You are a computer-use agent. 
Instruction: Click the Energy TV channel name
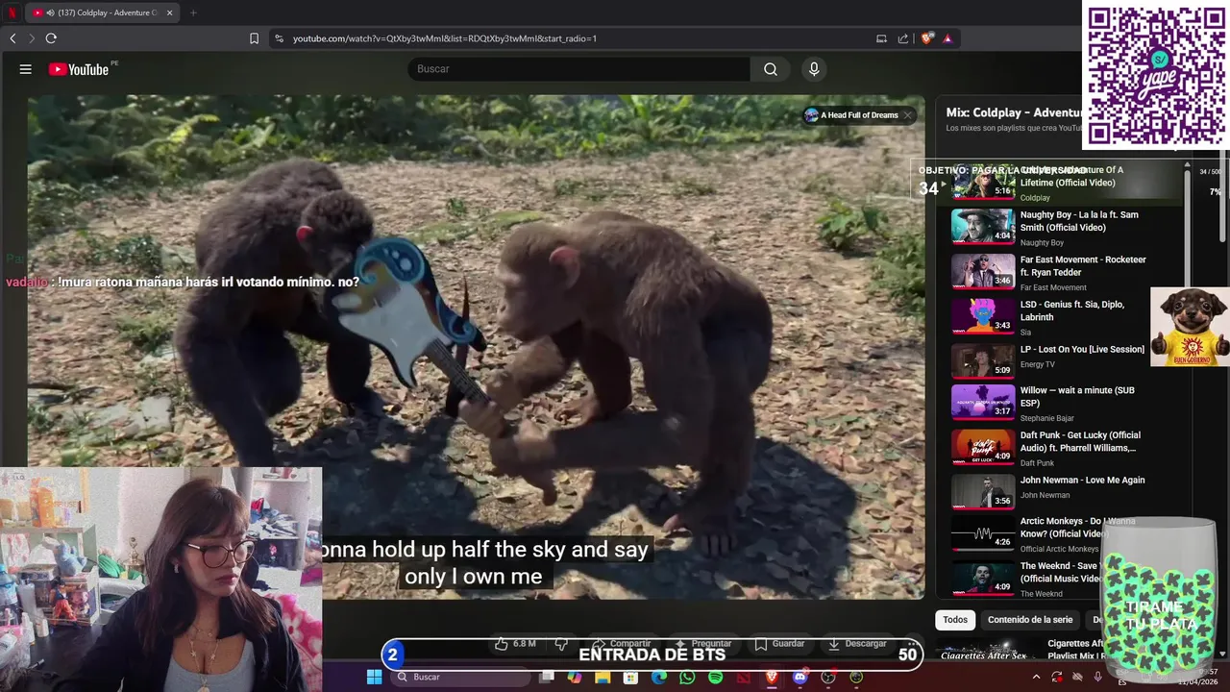pos(1037,364)
